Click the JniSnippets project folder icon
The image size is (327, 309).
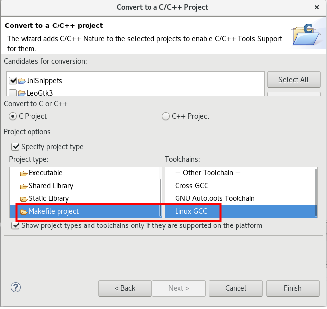(22, 81)
